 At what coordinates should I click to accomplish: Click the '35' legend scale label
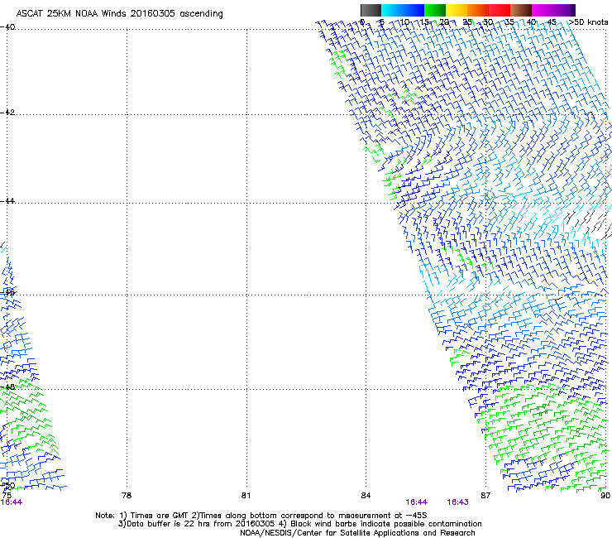click(x=509, y=22)
